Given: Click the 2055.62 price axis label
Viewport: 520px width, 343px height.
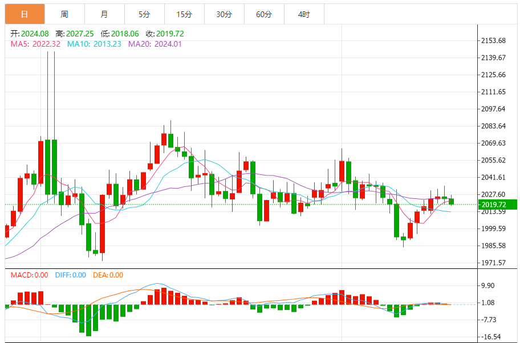Looking at the screenshot, I should [x=493, y=161].
